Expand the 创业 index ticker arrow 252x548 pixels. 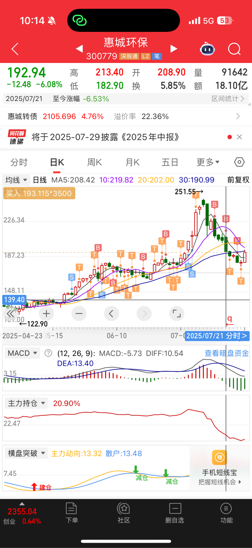coord(22,504)
